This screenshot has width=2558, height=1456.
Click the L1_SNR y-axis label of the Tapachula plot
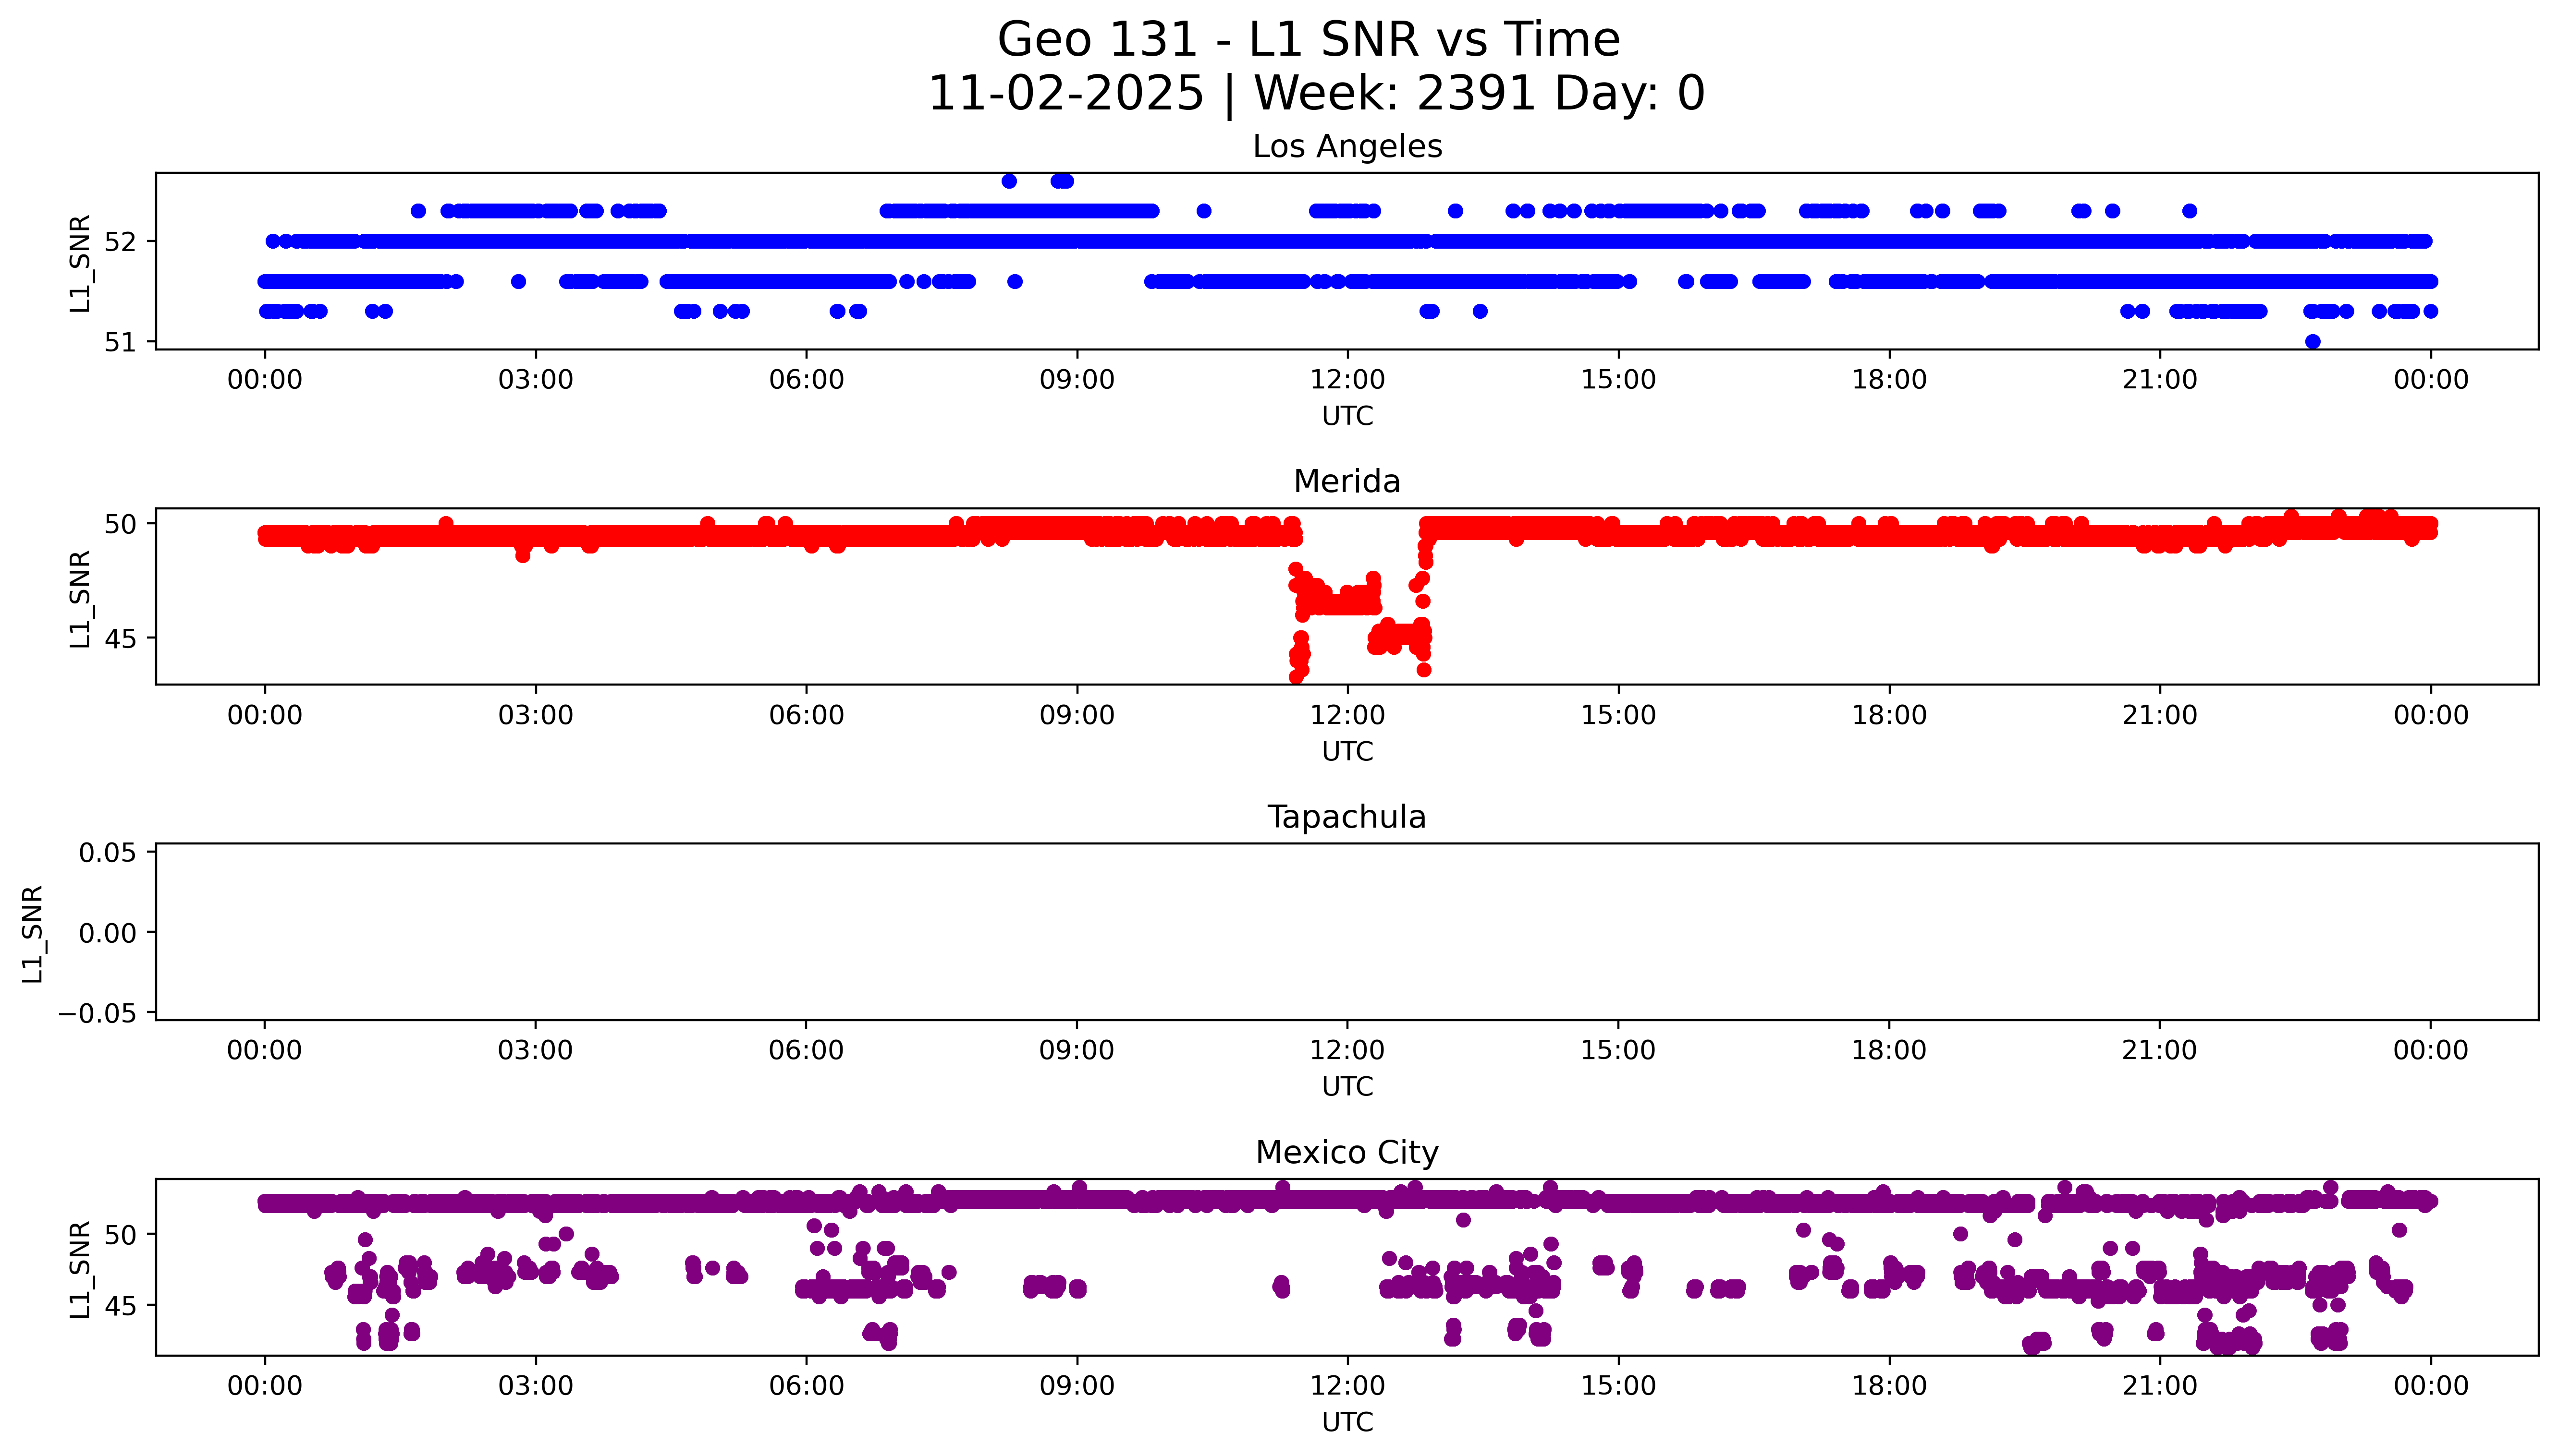click(33, 933)
